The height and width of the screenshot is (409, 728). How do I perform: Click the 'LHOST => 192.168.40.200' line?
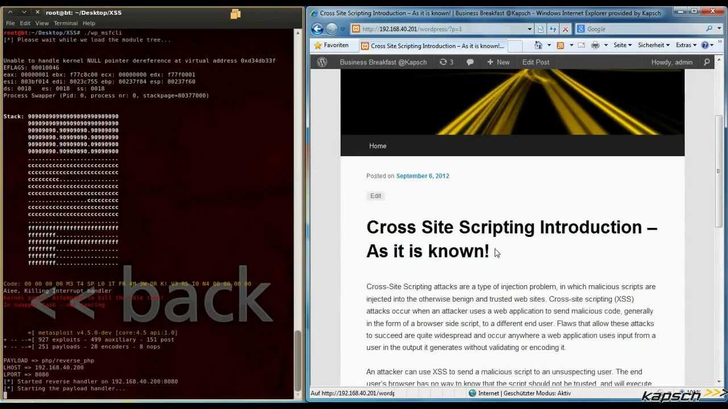(x=43, y=368)
